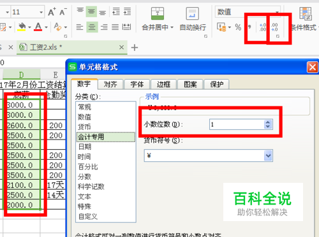Switch to the 图案 tab
Image resolution: width=319 pixels, height=237 pixels.
(190, 85)
